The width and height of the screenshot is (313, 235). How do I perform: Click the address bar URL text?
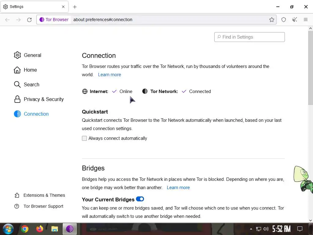coord(103,20)
